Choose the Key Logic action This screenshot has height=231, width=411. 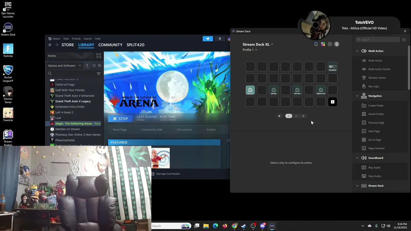point(374,86)
